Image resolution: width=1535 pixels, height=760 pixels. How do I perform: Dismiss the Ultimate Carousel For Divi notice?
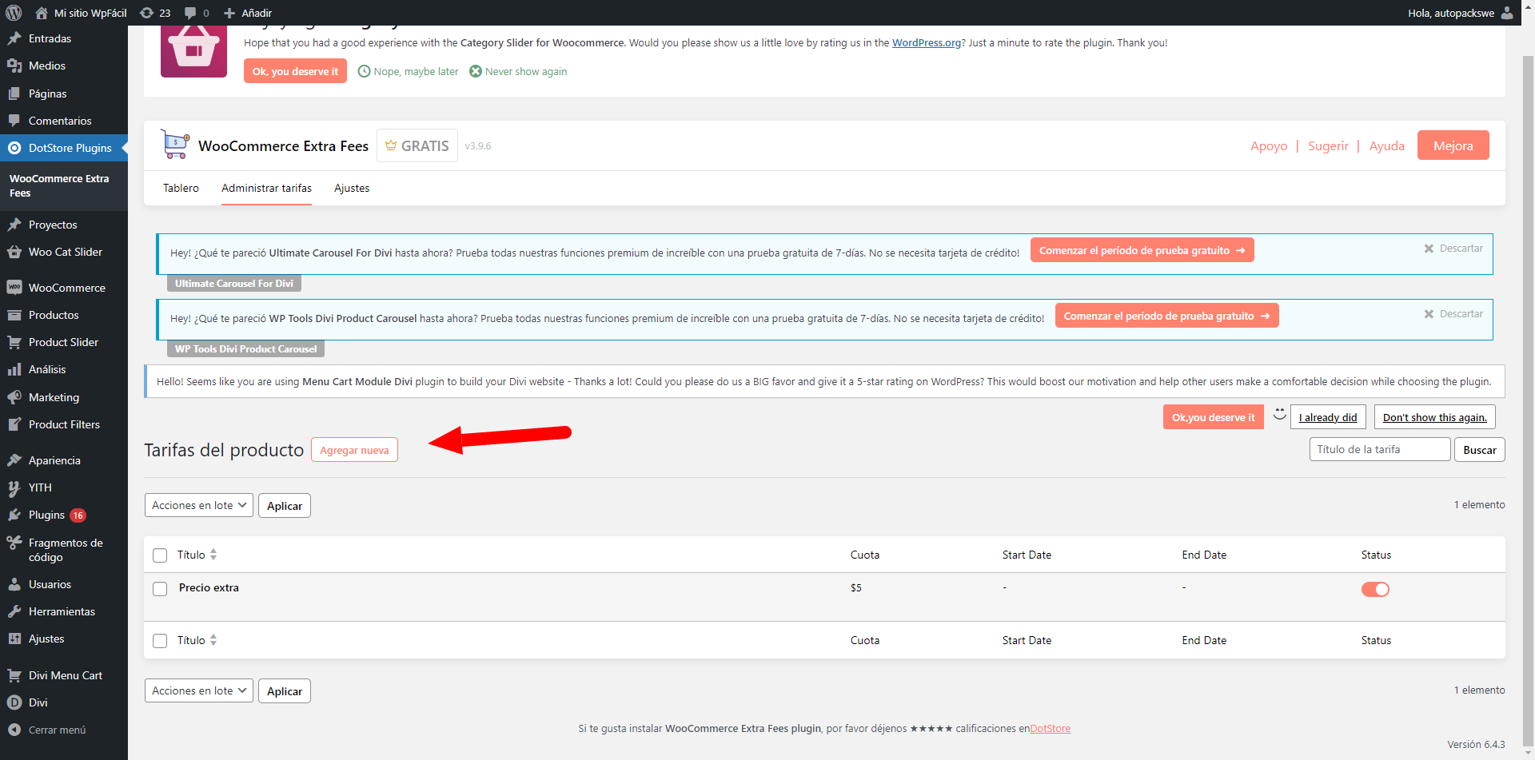click(x=1453, y=249)
